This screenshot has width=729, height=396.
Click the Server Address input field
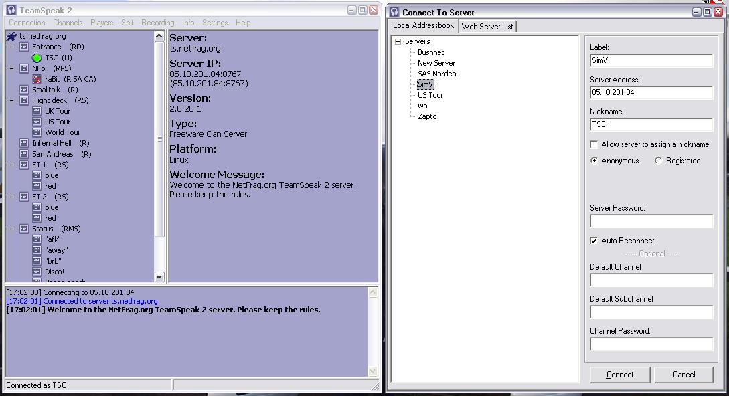click(651, 92)
